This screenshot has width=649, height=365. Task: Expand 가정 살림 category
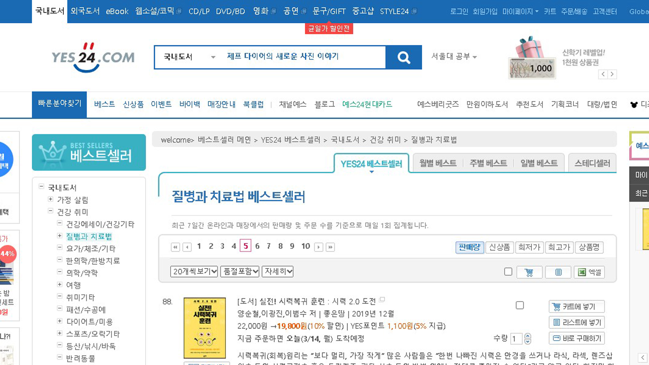pyautogui.click(x=50, y=199)
